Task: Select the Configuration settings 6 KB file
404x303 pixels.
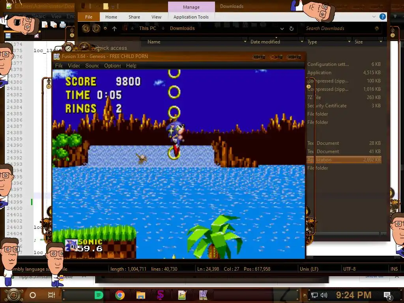Action: [344, 64]
